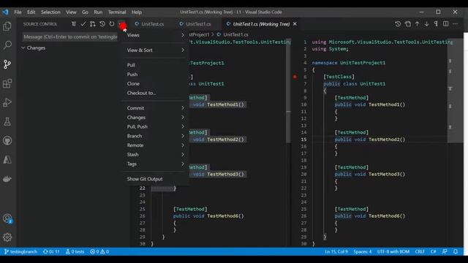Expand the Branch submenu
The image size is (468, 263).
(156, 136)
